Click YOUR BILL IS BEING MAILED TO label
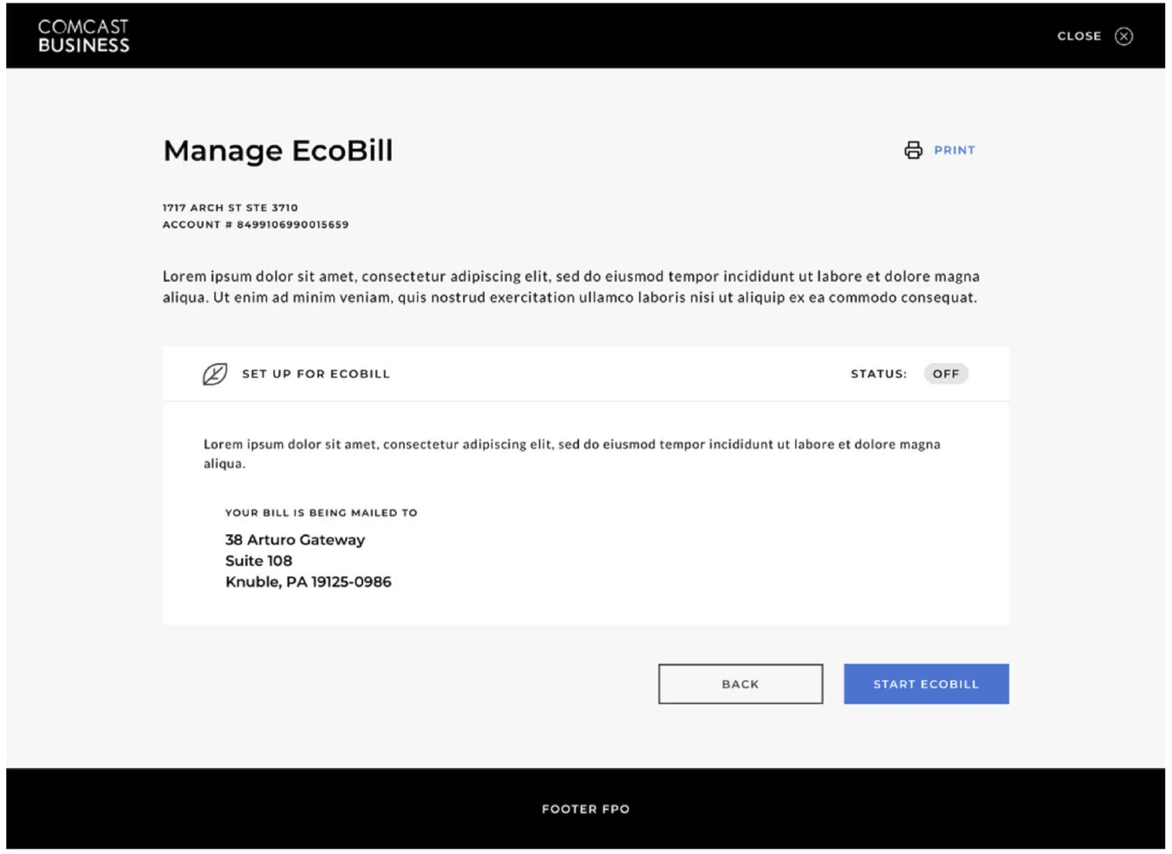 (x=321, y=513)
